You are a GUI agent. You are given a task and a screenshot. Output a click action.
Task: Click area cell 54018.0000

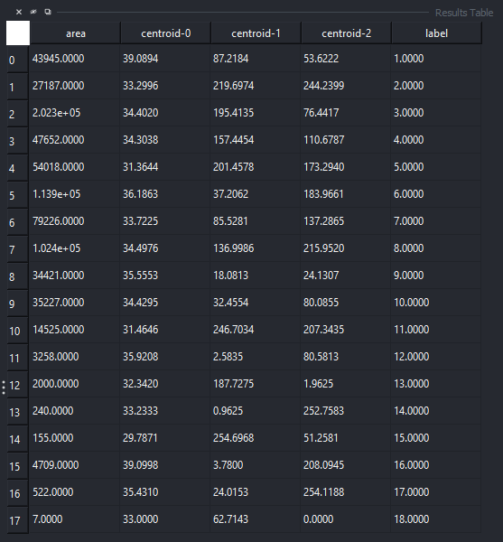point(75,167)
